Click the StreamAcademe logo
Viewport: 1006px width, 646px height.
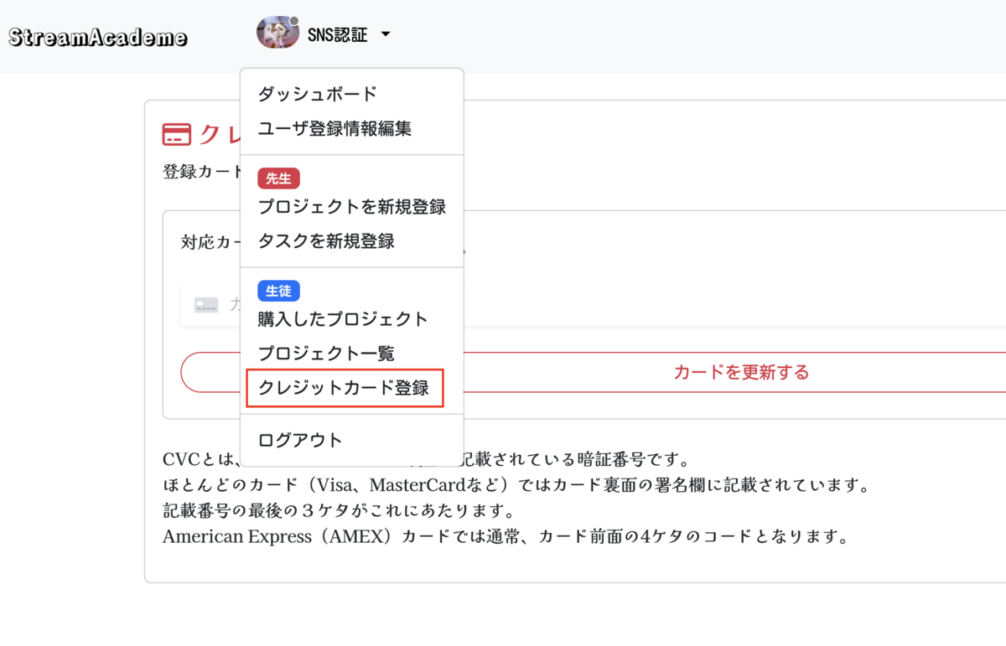point(98,38)
